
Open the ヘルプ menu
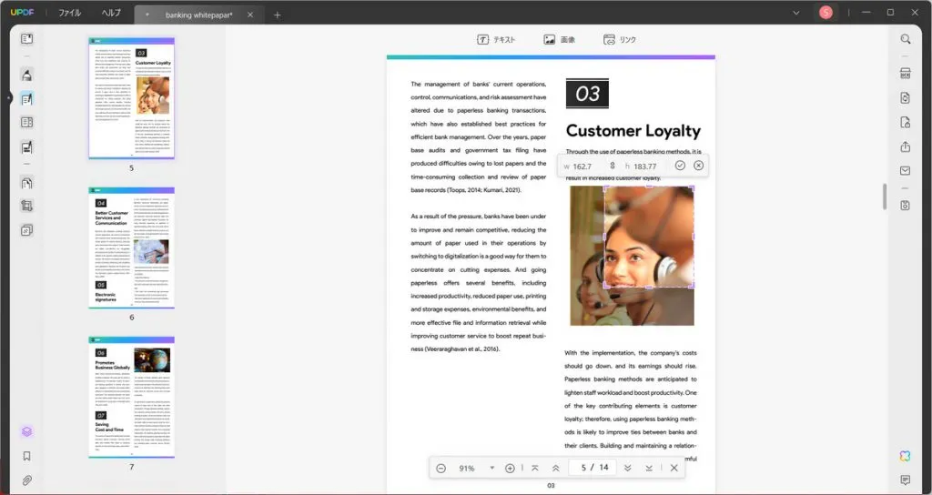point(111,13)
